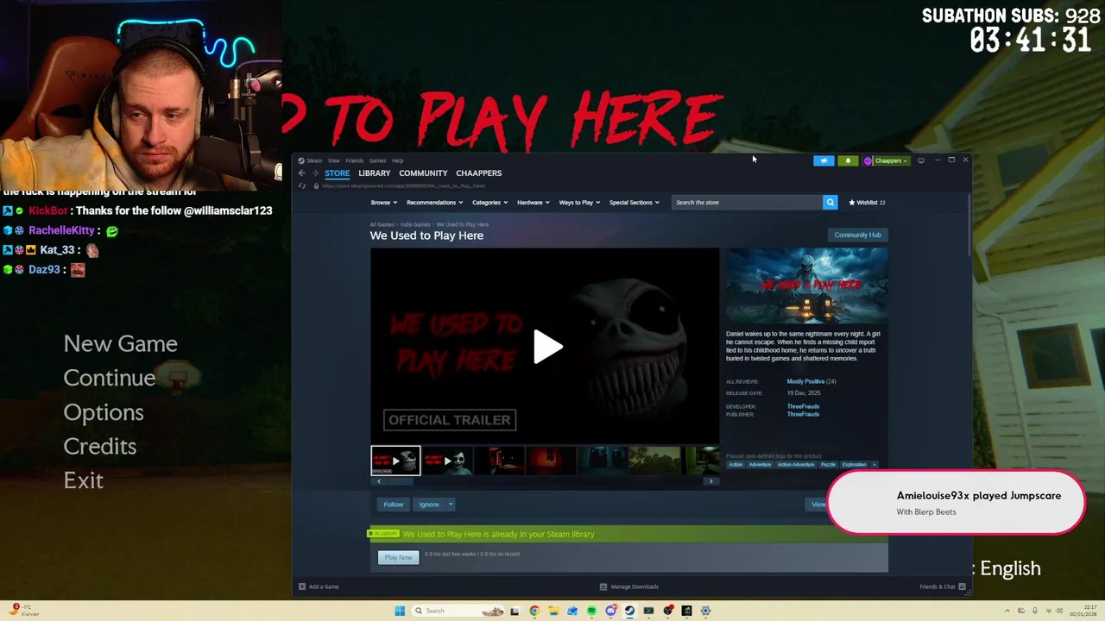Click the Community Hub button

857,235
